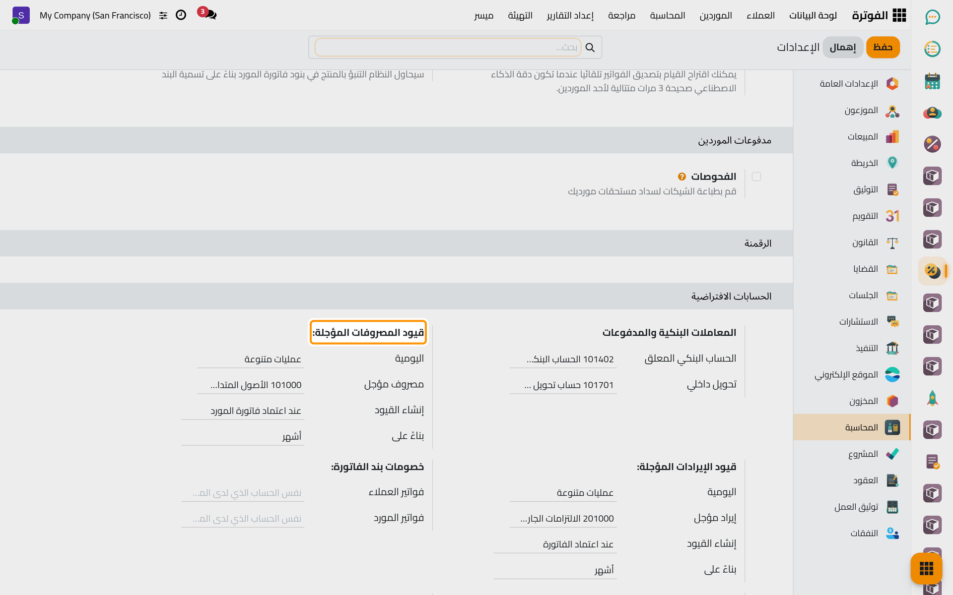Open the التقويم settings section
Image resolution: width=953 pixels, height=595 pixels.
pyautogui.click(x=852, y=216)
